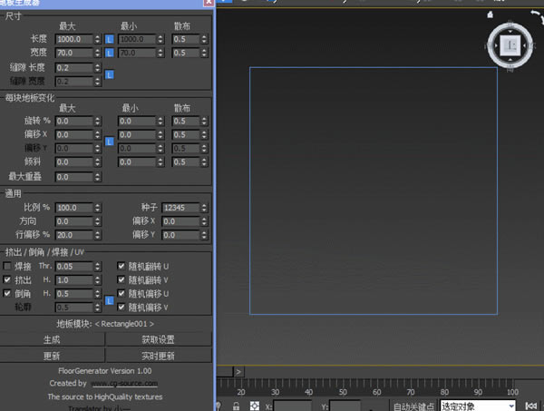The image size is (544, 411).
Task: Open the 选定对象 dropdown
Action: tap(477, 406)
